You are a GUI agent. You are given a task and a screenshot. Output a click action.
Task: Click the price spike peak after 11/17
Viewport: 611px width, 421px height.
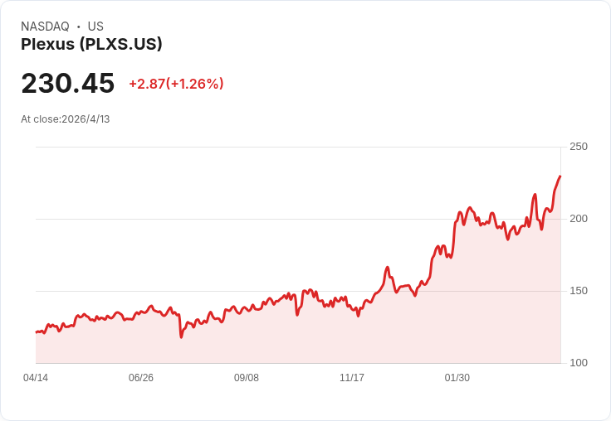pyautogui.click(x=388, y=268)
